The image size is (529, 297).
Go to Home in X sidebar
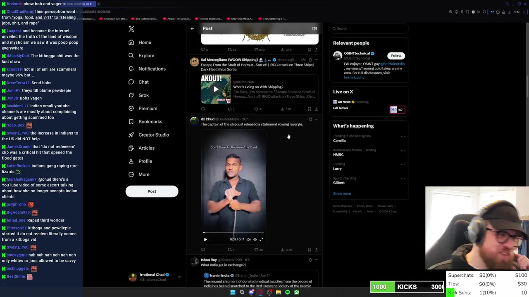click(140, 42)
